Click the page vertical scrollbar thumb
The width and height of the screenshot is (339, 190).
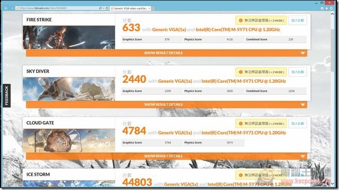(332, 50)
